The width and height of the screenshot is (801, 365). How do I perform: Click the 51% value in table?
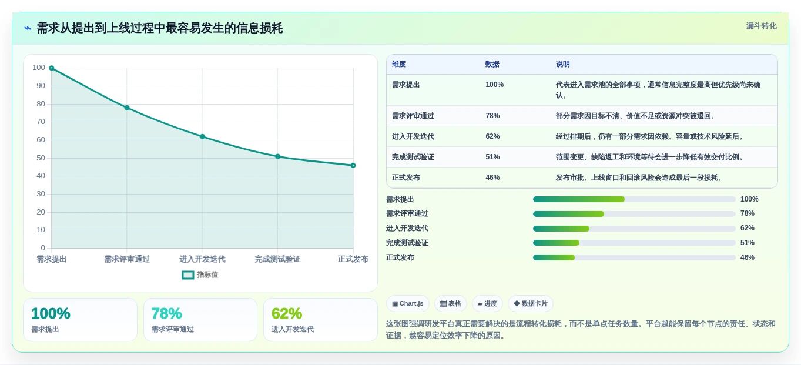pyautogui.click(x=492, y=157)
